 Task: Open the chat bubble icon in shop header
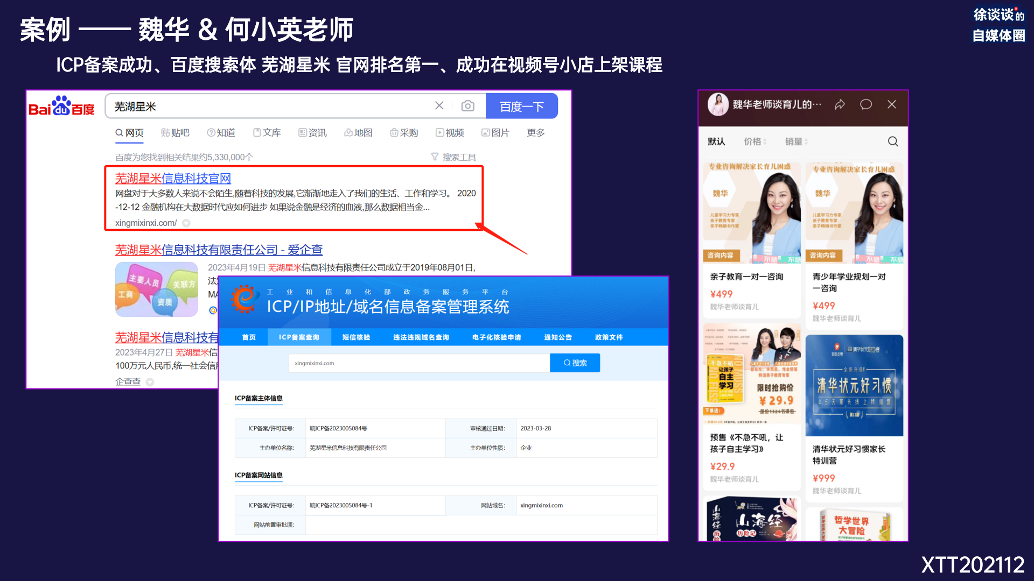tap(865, 104)
